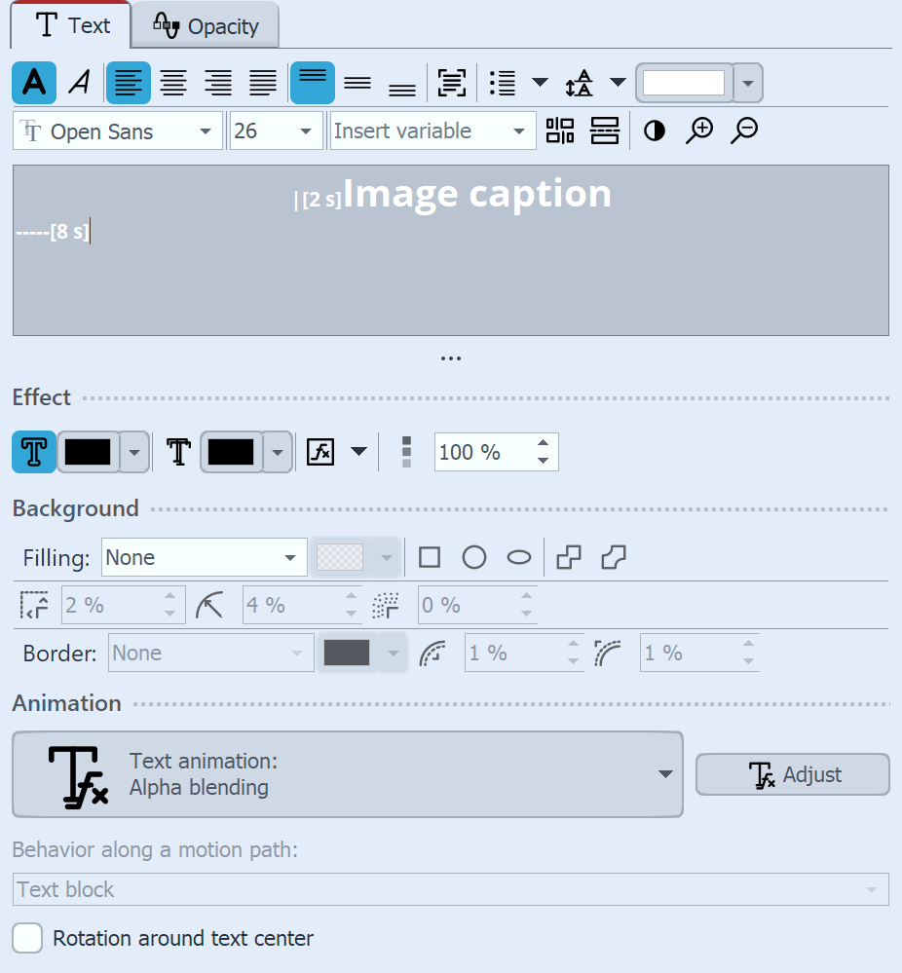Zoom out of the text preview

[x=743, y=131]
